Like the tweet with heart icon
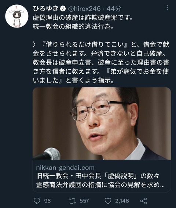This screenshot has width=176, height=208. pyautogui.click(x=108, y=201)
